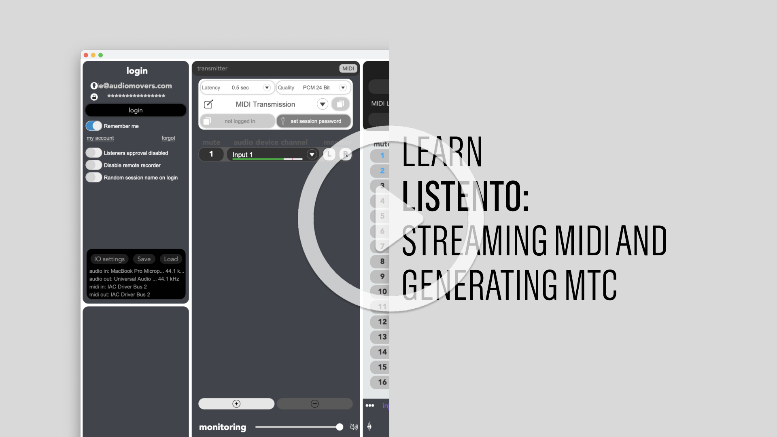
Task: Enable Listeners approval toggle
Action: (94, 153)
